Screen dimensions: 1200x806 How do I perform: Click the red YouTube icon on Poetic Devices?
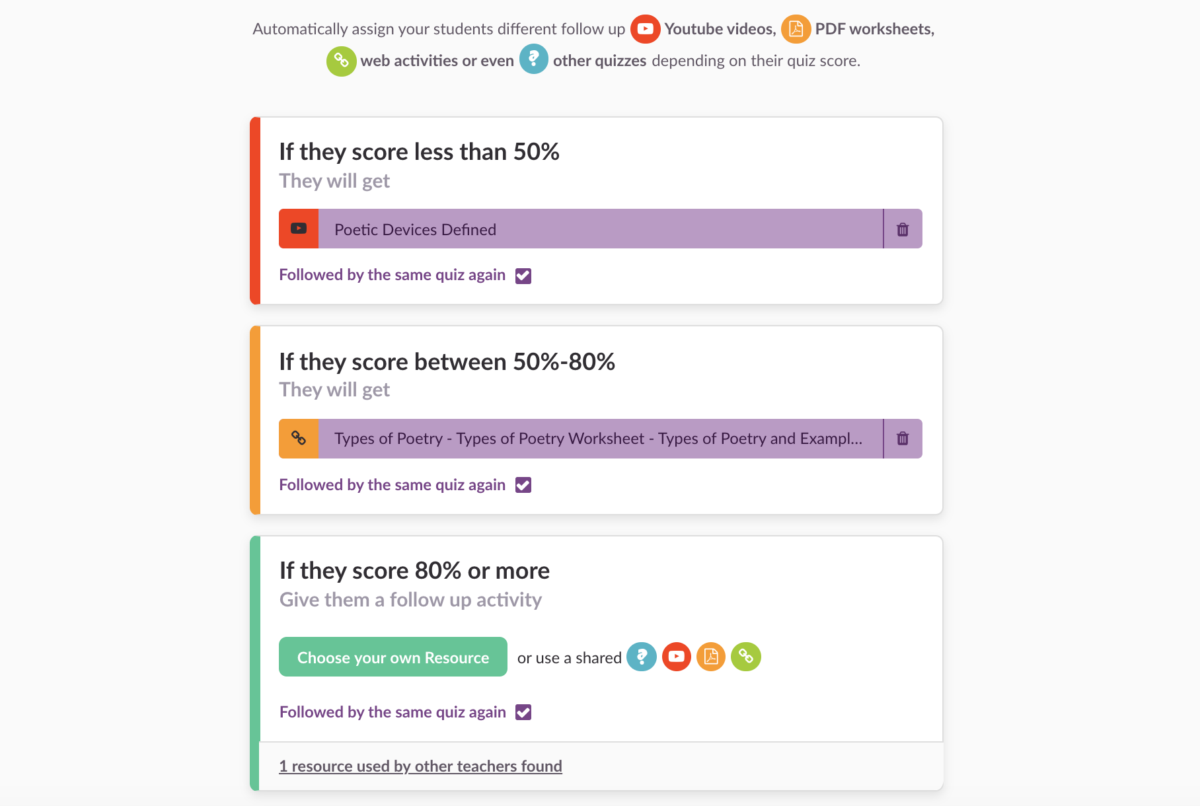click(299, 229)
